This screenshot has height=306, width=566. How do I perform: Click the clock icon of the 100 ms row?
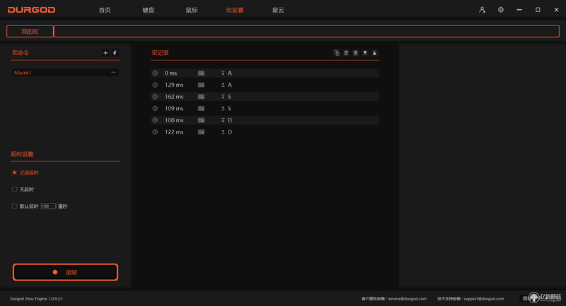coord(155,120)
